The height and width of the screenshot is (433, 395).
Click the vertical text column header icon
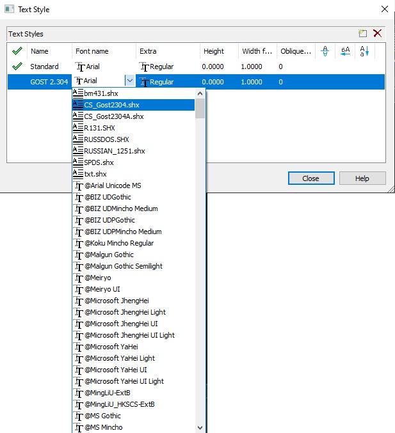[x=364, y=51]
